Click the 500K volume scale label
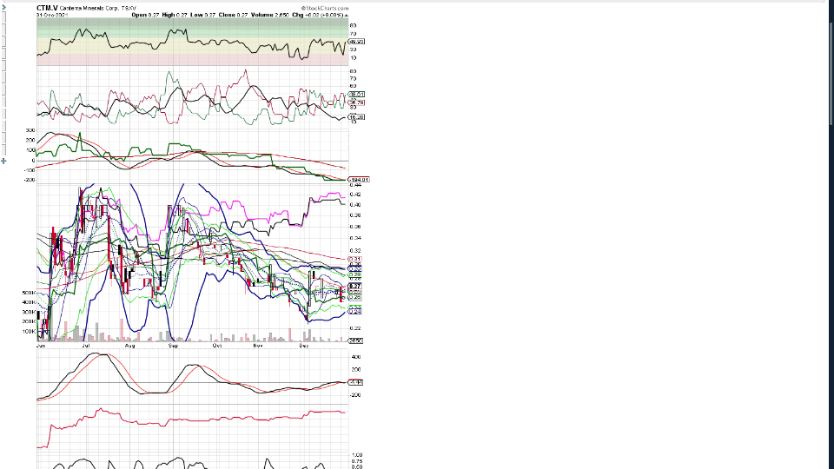Screen dimensions: 834x469 coord(29,294)
